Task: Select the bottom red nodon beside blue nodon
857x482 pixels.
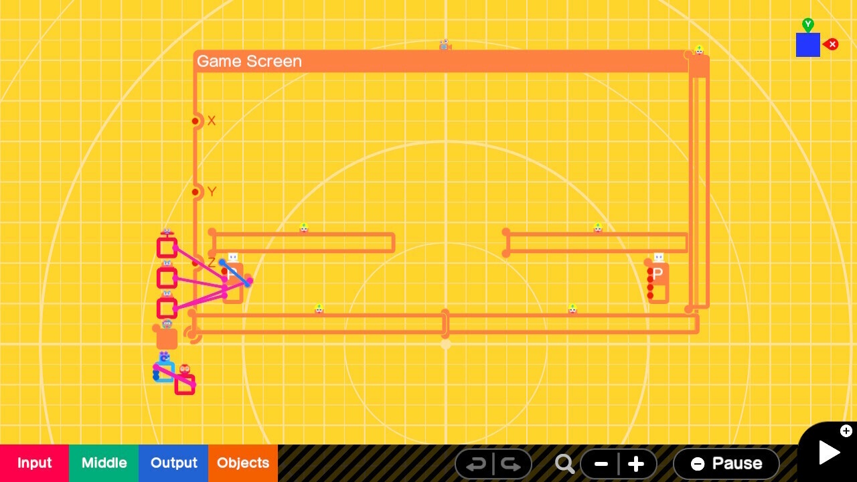Action: [185, 384]
